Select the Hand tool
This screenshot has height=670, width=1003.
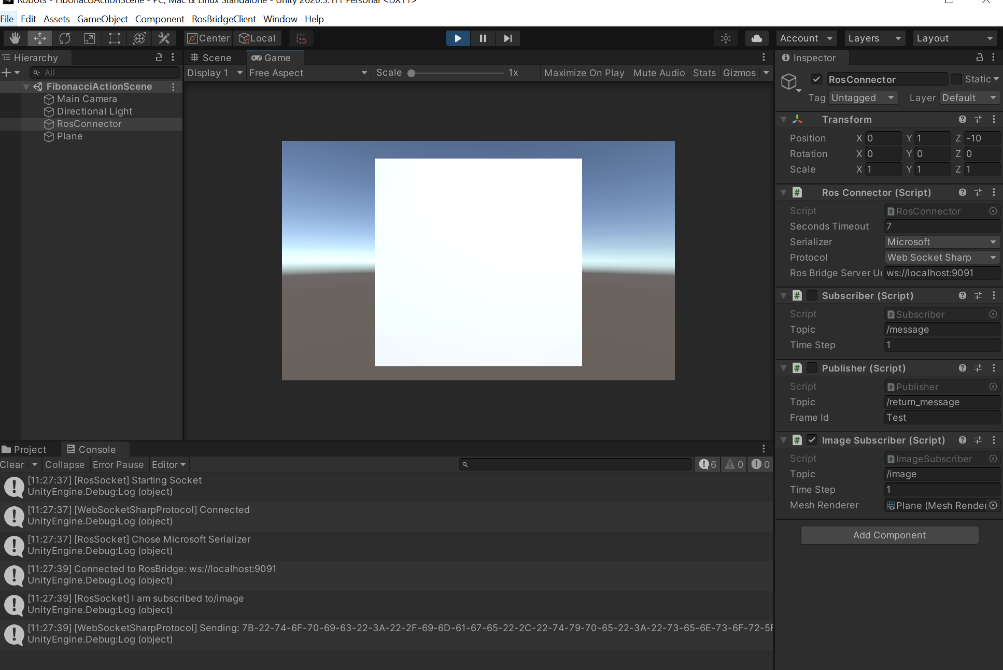pyautogui.click(x=15, y=38)
